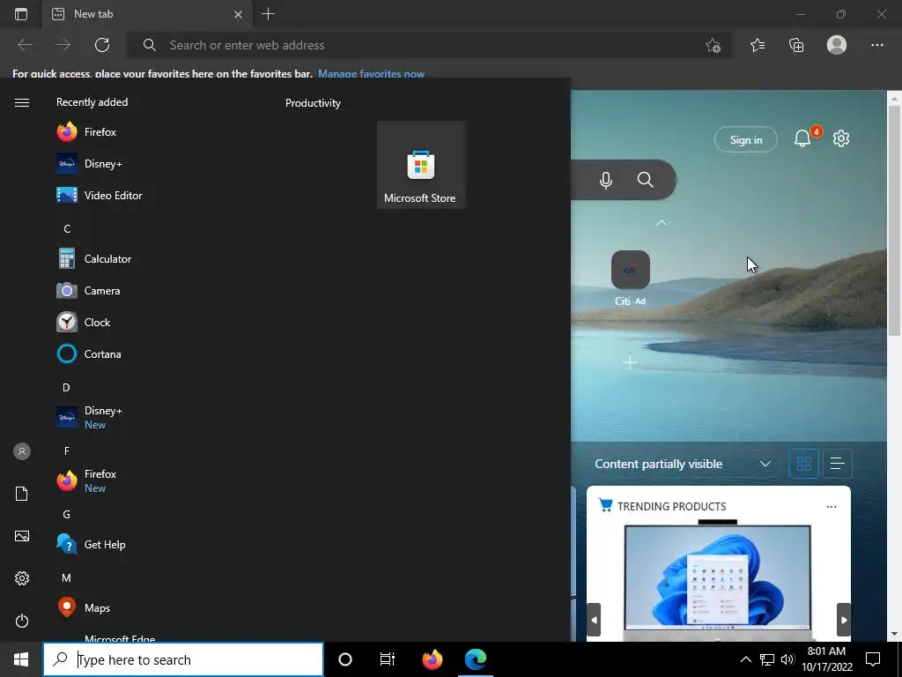This screenshot has height=677, width=902.
Task: Launch Disney+ under Recently added
Action: [89, 163]
